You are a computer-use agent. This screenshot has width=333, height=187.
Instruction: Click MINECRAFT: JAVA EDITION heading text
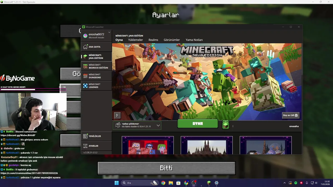[129, 36]
